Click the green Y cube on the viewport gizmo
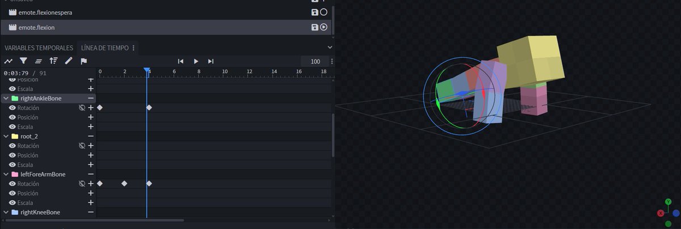The image size is (681, 229). [x=669, y=201]
